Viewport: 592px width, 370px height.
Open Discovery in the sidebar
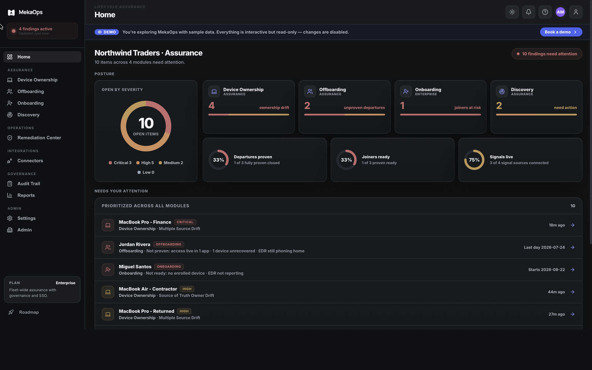coord(42,115)
